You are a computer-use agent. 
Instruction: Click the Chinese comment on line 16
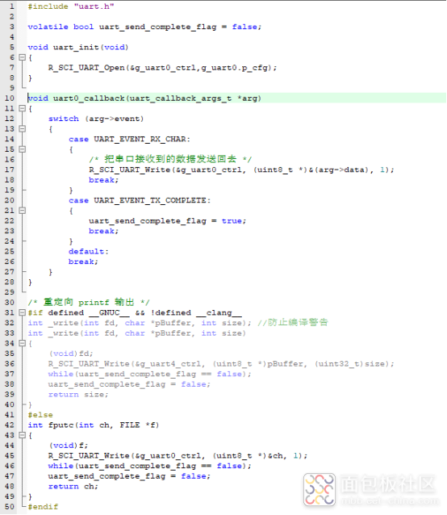coord(170,159)
